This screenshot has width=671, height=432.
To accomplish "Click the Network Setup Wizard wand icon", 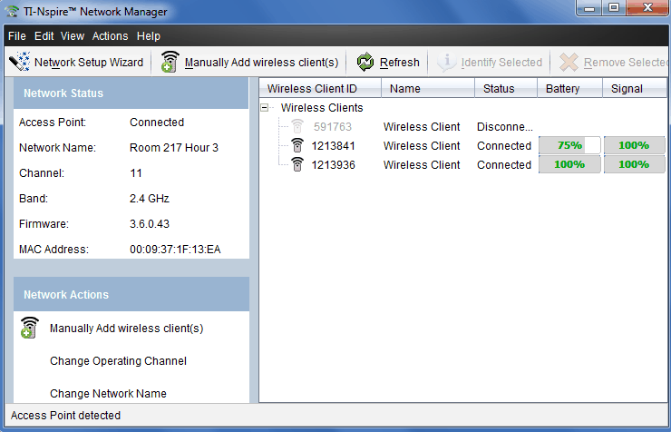I will tap(19, 63).
